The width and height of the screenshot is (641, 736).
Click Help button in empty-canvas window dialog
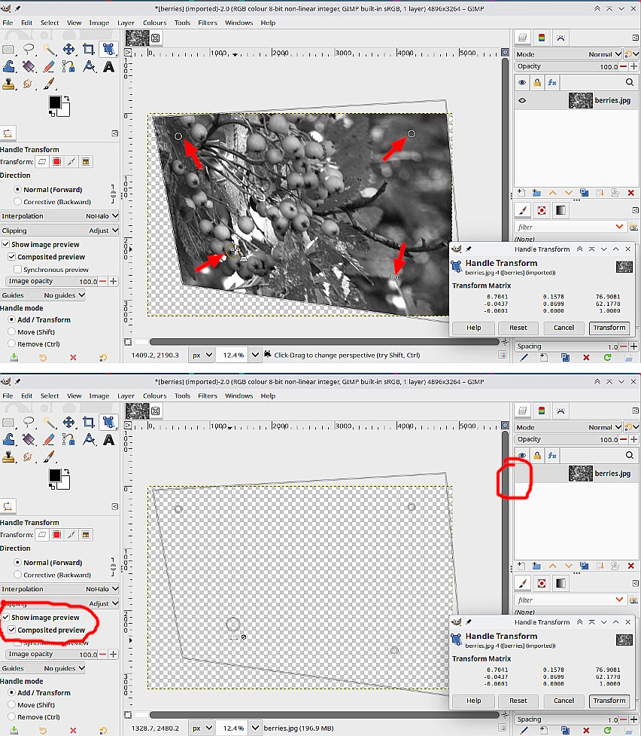click(x=473, y=701)
